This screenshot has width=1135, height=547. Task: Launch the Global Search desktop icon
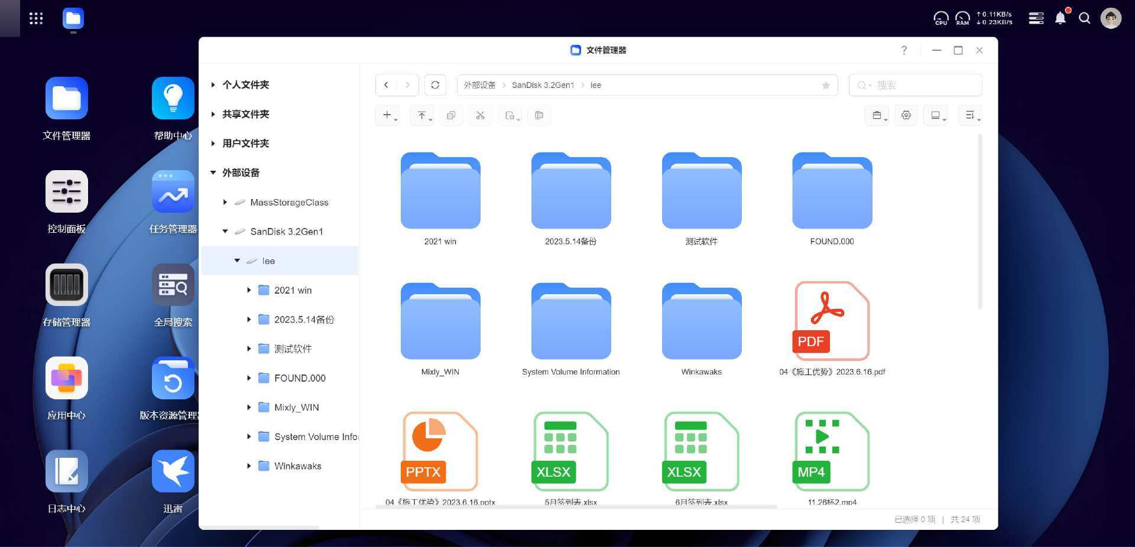pyautogui.click(x=173, y=285)
